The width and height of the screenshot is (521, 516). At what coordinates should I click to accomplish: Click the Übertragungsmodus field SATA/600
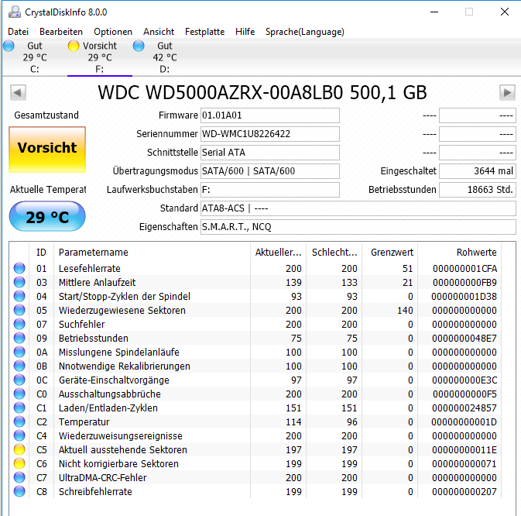270,171
